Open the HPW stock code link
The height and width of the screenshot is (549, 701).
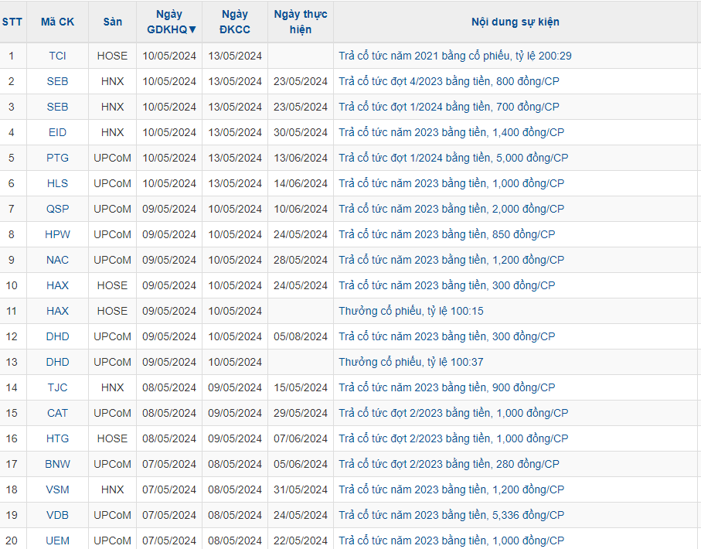(x=57, y=234)
